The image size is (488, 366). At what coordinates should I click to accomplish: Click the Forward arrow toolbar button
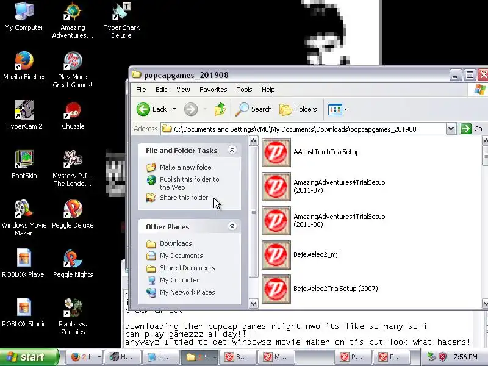[x=191, y=109]
